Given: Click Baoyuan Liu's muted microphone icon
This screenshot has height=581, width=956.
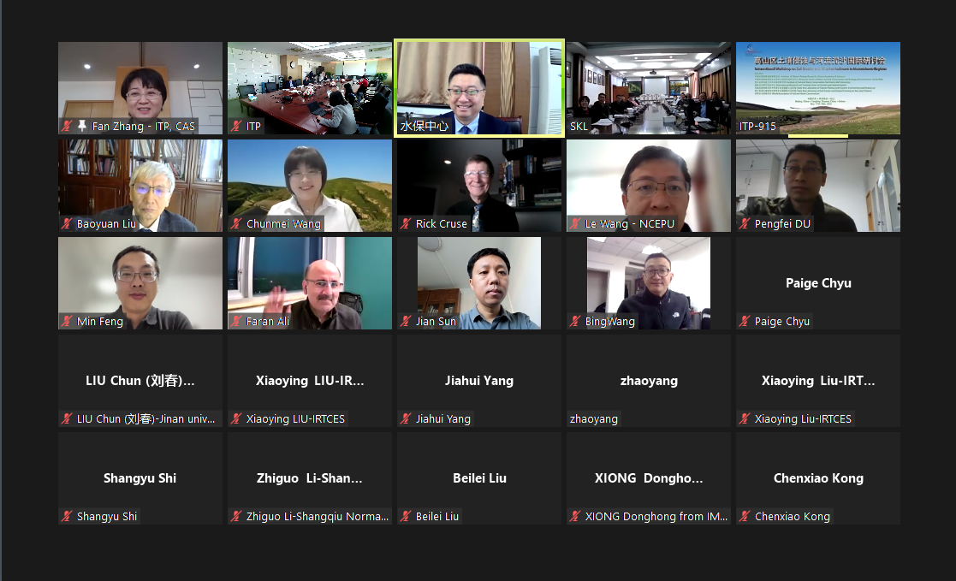Looking at the screenshot, I should click(67, 223).
